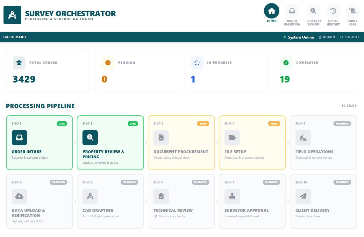The width and height of the screenshot is (364, 237).
Task: Open the DASHBOARD menu item
Action: tap(15, 37)
